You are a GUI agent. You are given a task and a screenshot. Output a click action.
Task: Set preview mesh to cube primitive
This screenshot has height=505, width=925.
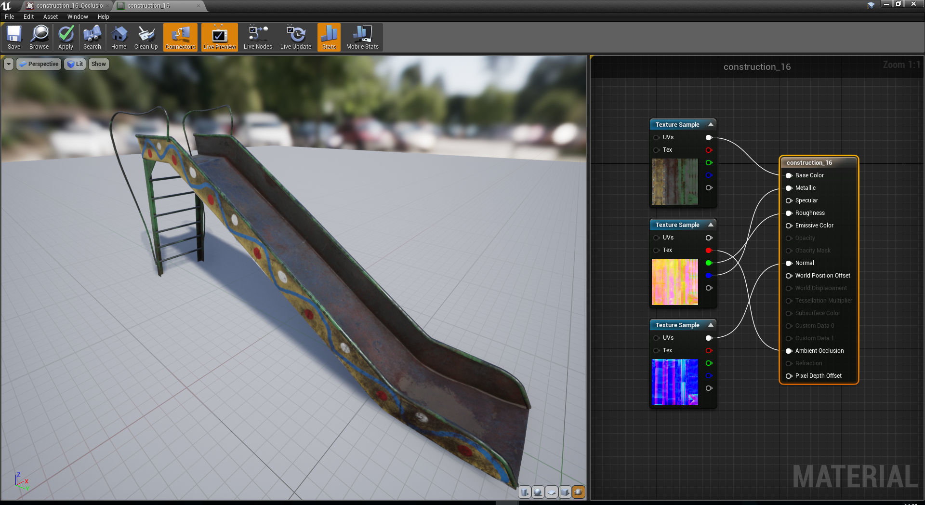coord(565,492)
